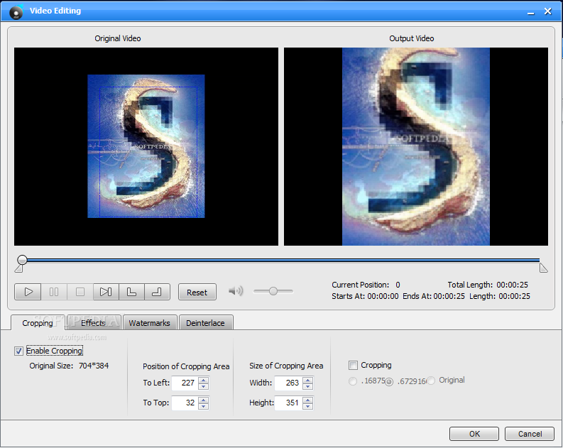Close the Video Editing window
This screenshot has width=563, height=448.
click(x=547, y=11)
